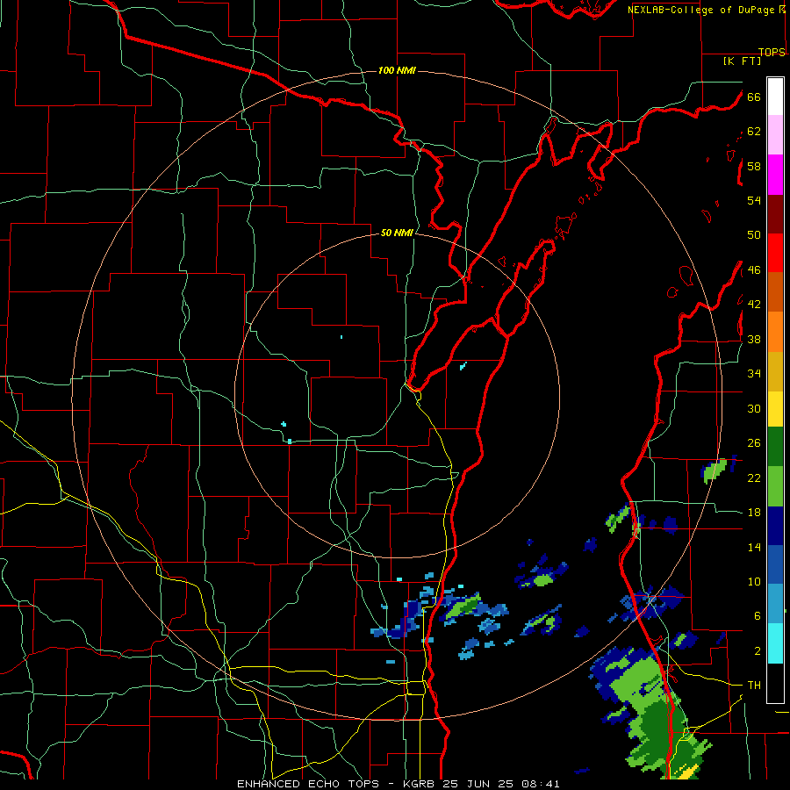
Task: Click legend value 46
Action: [754, 270]
